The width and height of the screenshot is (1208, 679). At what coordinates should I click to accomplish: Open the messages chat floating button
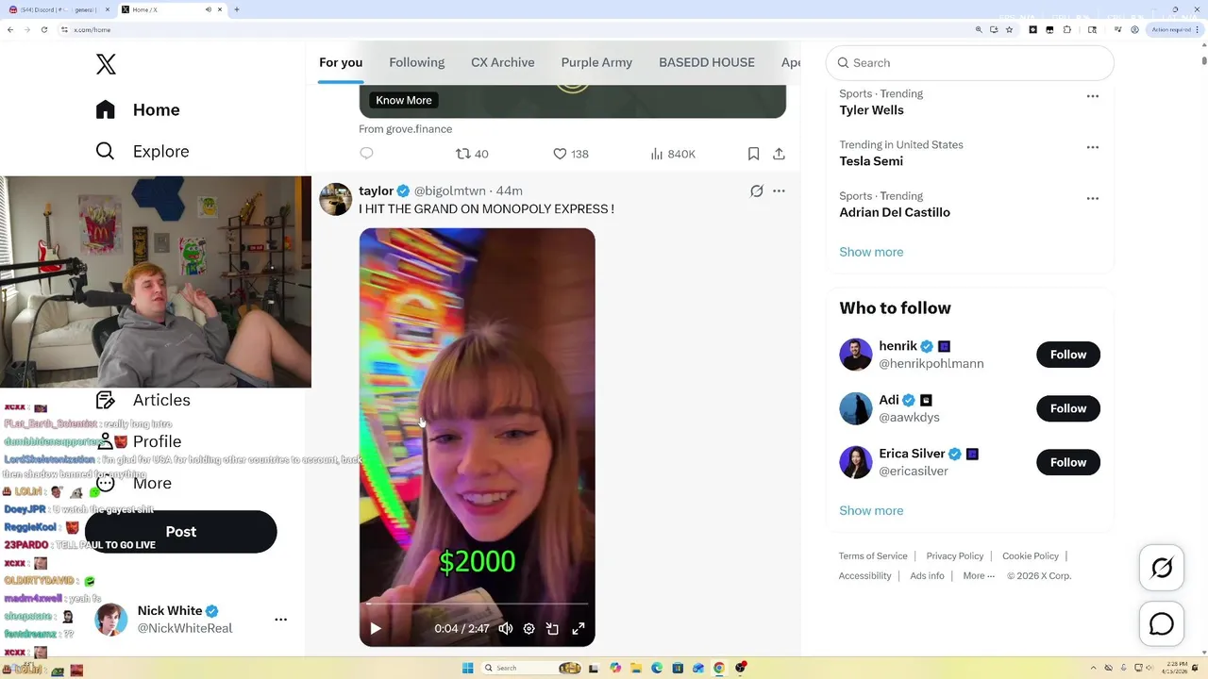tap(1162, 624)
